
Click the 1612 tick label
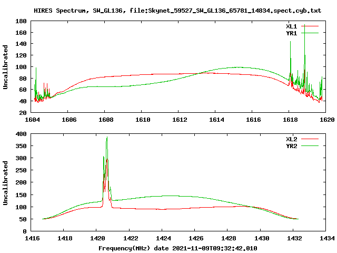(180, 120)
